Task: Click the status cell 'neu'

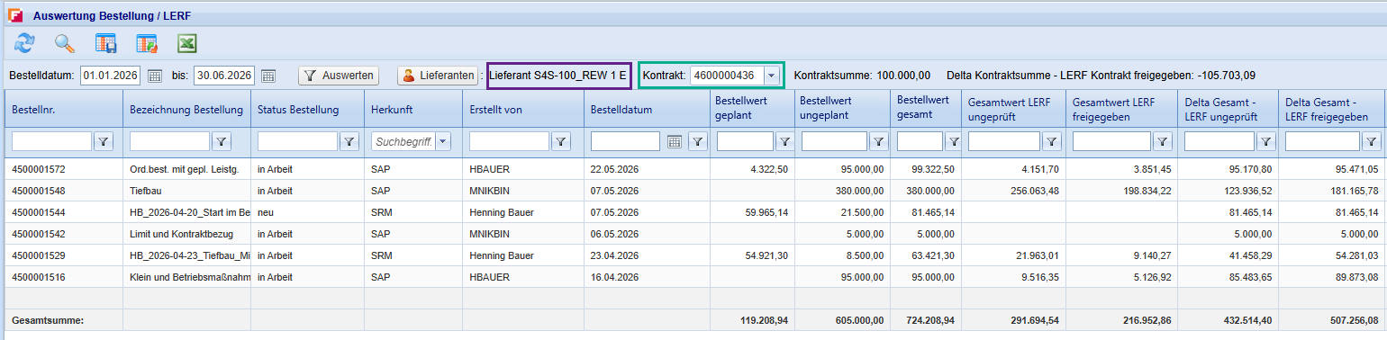Action: pyautogui.click(x=307, y=212)
